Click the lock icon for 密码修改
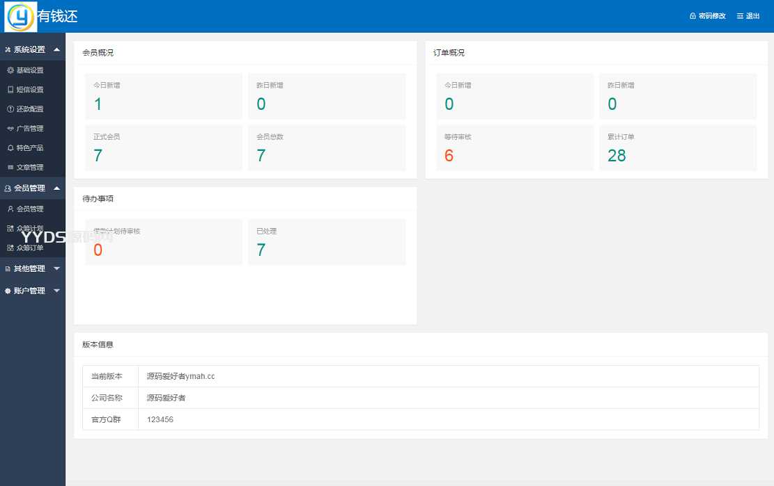The width and height of the screenshot is (774, 486). [x=692, y=16]
